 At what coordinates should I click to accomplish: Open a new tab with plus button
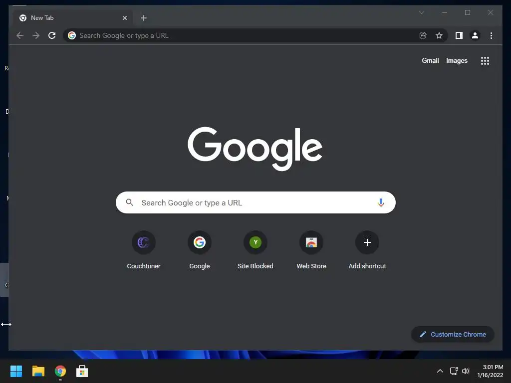[144, 18]
